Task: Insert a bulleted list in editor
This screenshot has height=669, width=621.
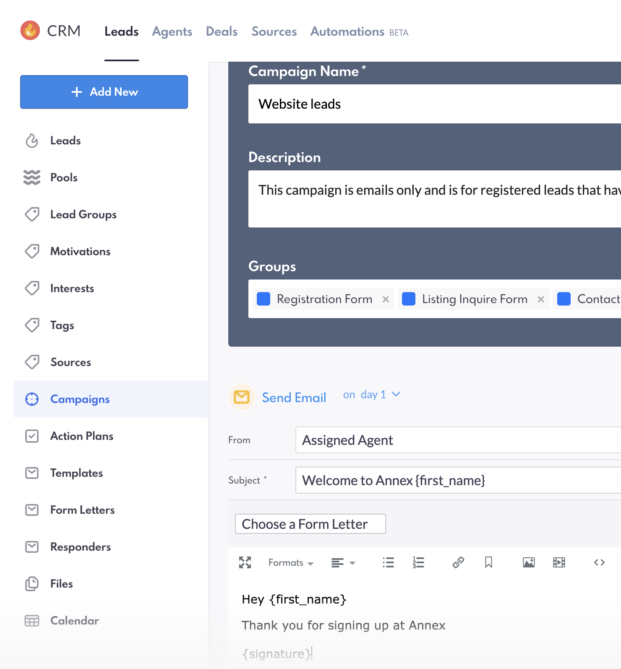Action: [388, 562]
